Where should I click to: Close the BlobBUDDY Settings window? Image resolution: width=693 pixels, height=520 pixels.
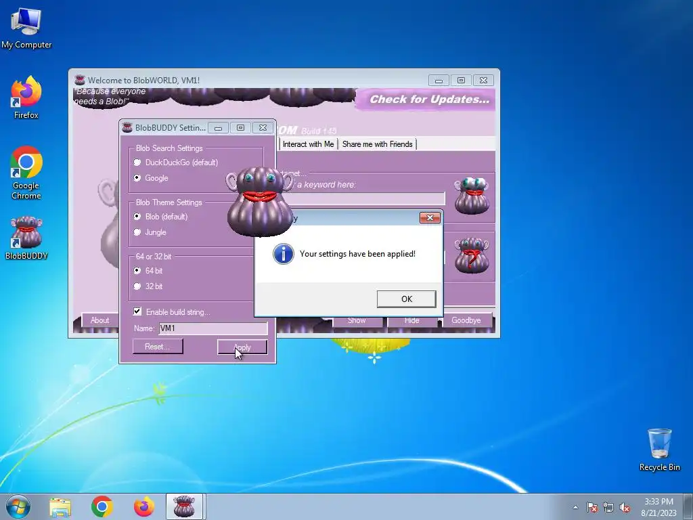point(263,128)
